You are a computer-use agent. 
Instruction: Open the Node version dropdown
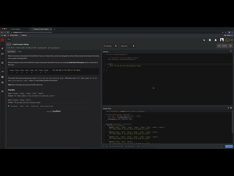point(128,46)
